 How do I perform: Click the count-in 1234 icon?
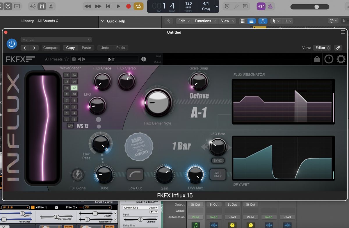point(261,6)
